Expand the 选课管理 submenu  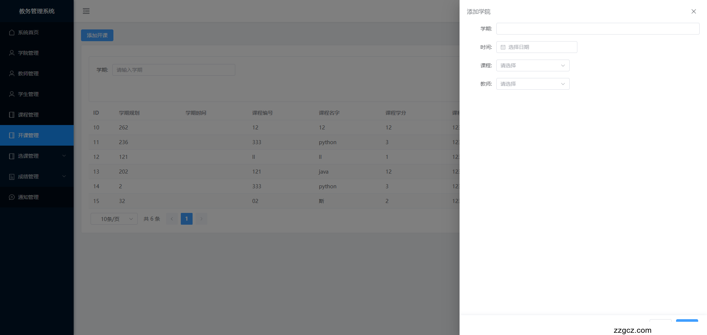(x=37, y=156)
